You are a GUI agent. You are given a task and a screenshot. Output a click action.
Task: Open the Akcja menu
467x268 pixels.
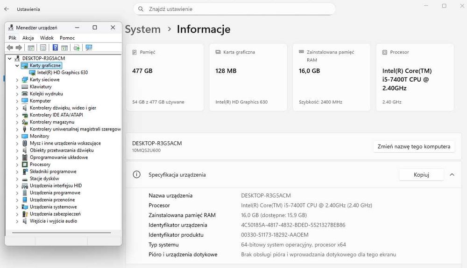pos(28,38)
